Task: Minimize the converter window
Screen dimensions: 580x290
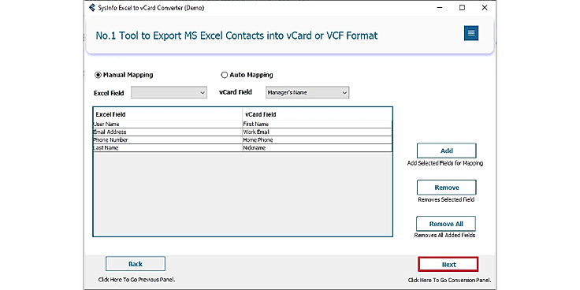Action: click(x=440, y=7)
